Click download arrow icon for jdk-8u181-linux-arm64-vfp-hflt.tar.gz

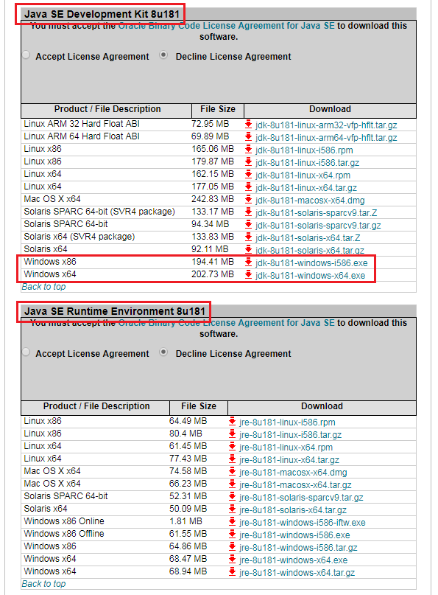249,136
